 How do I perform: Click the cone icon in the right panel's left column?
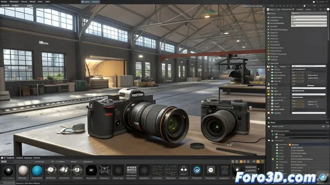click(269, 84)
